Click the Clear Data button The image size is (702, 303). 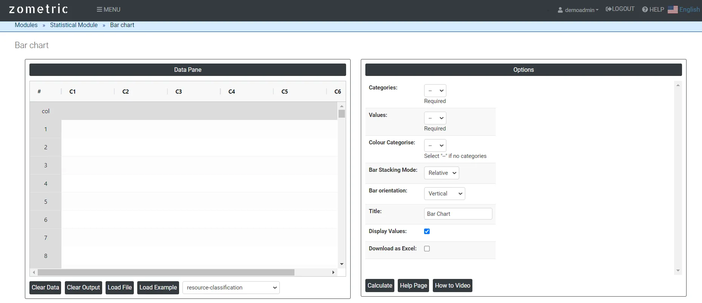pyautogui.click(x=45, y=288)
